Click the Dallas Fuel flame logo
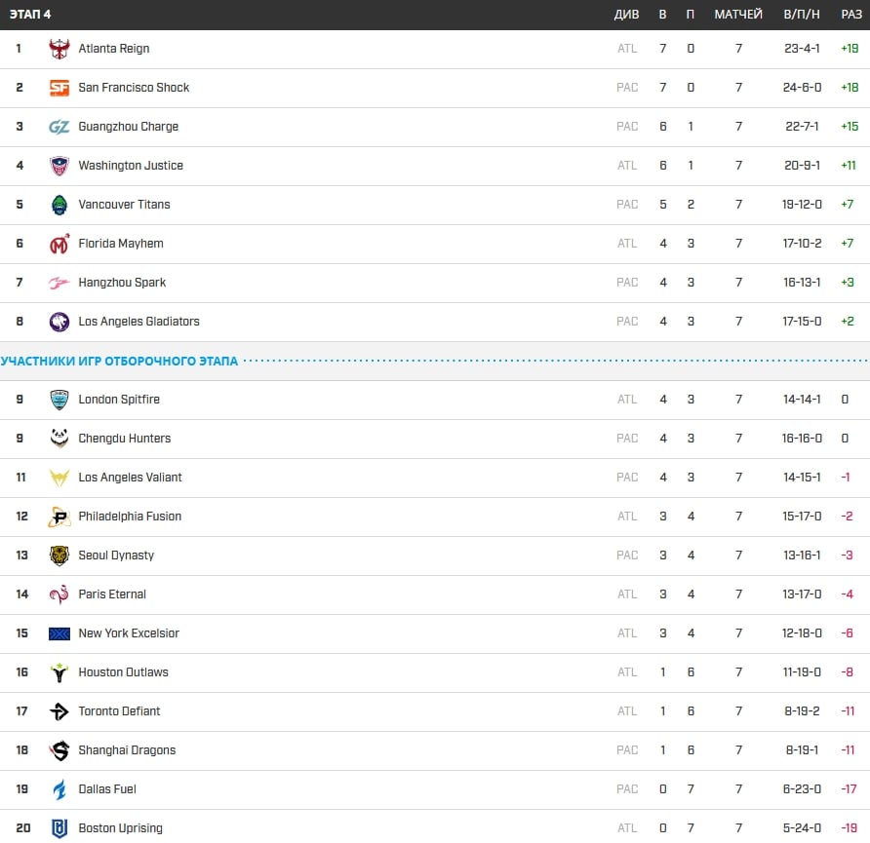The height and width of the screenshot is (843, 870). coord(59,789)
